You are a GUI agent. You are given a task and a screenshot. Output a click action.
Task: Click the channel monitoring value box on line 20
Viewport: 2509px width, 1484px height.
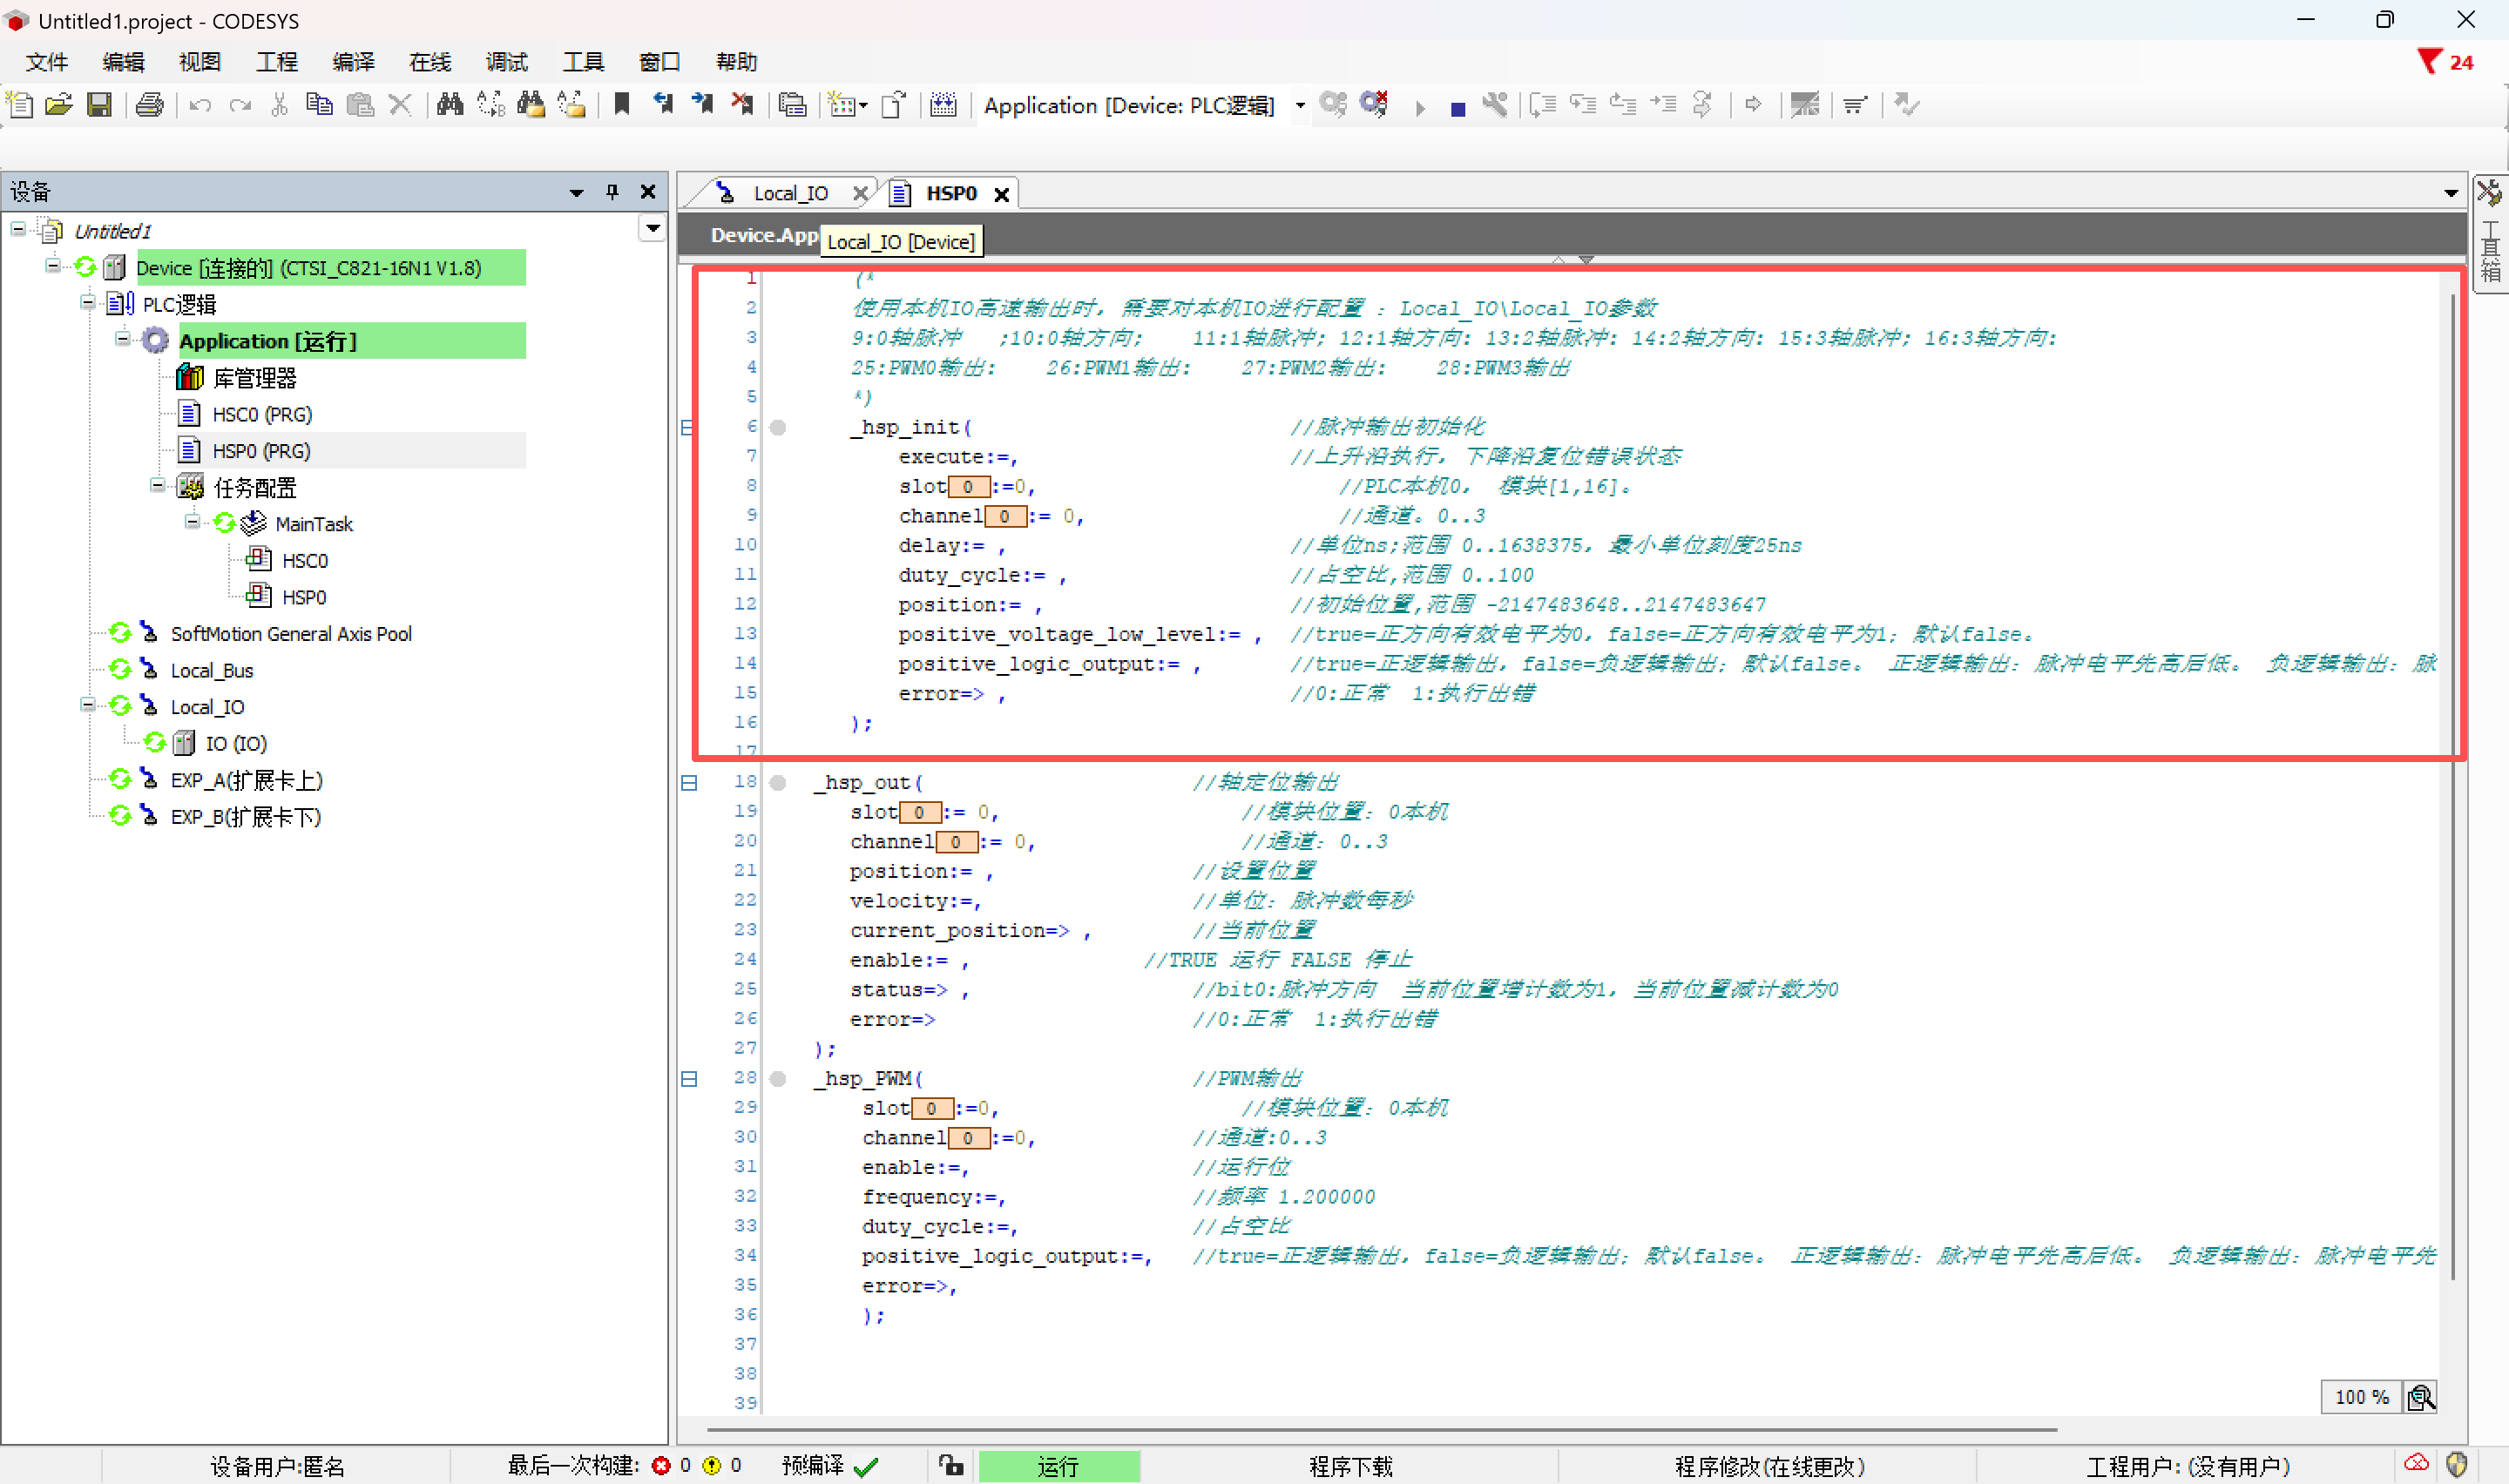coord(956,842)
